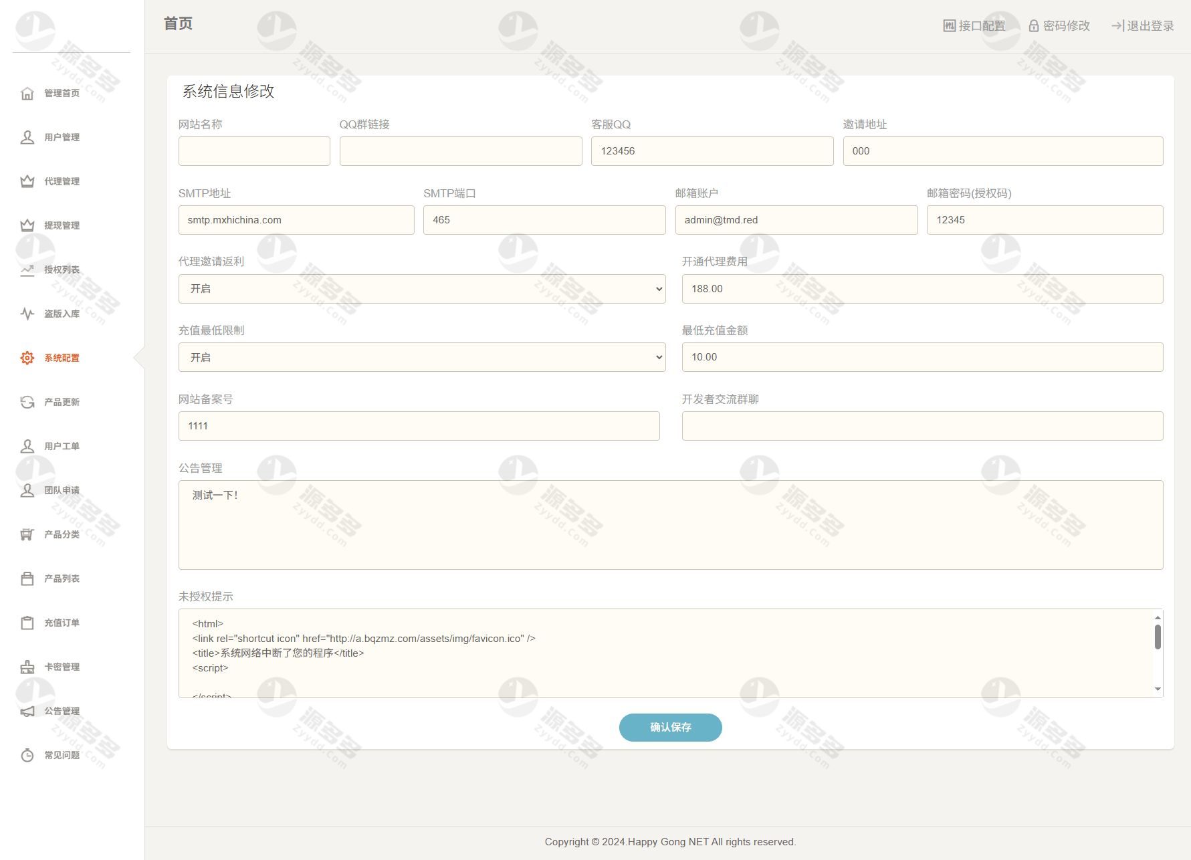The image size is (1191, 860).
Task: Click the 首页 page title
Action: point(178,23)
